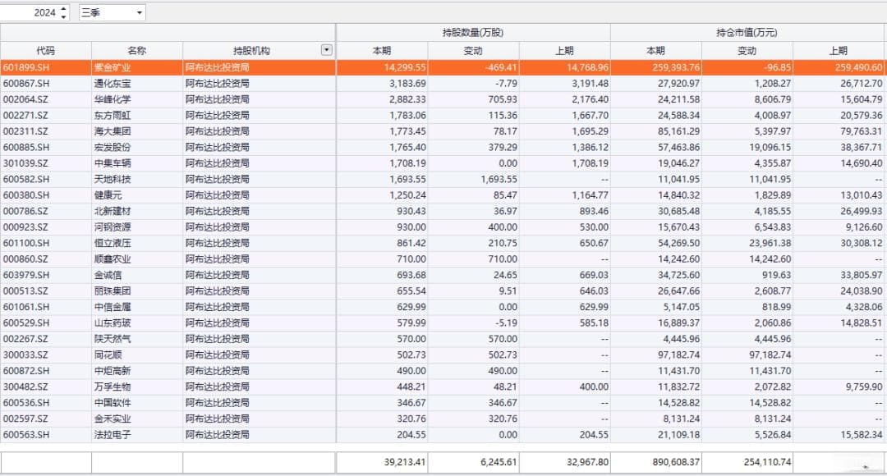
Task: Select stock code 603979.SH
Action: (46, 275)
